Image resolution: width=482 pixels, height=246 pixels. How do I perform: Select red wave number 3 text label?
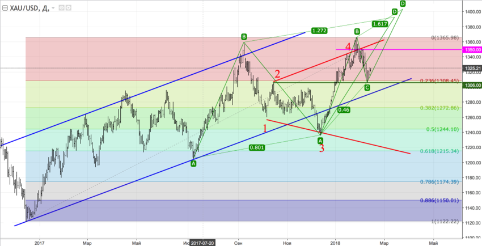(x=321, y=149)
